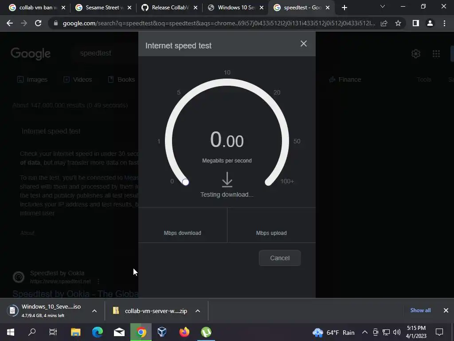Bookmark this page with the star

tap(398, 23)
